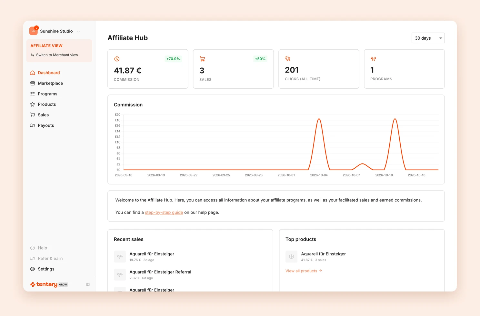Click the Sunshine Studio LS avatar icon
Screen dimensions: 480x316
tap(34, 31)
